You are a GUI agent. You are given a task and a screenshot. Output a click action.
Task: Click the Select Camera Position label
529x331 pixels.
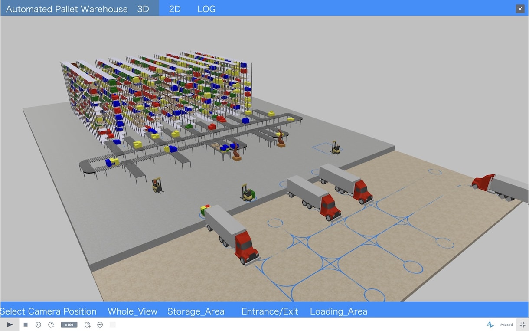click(49, 311)
